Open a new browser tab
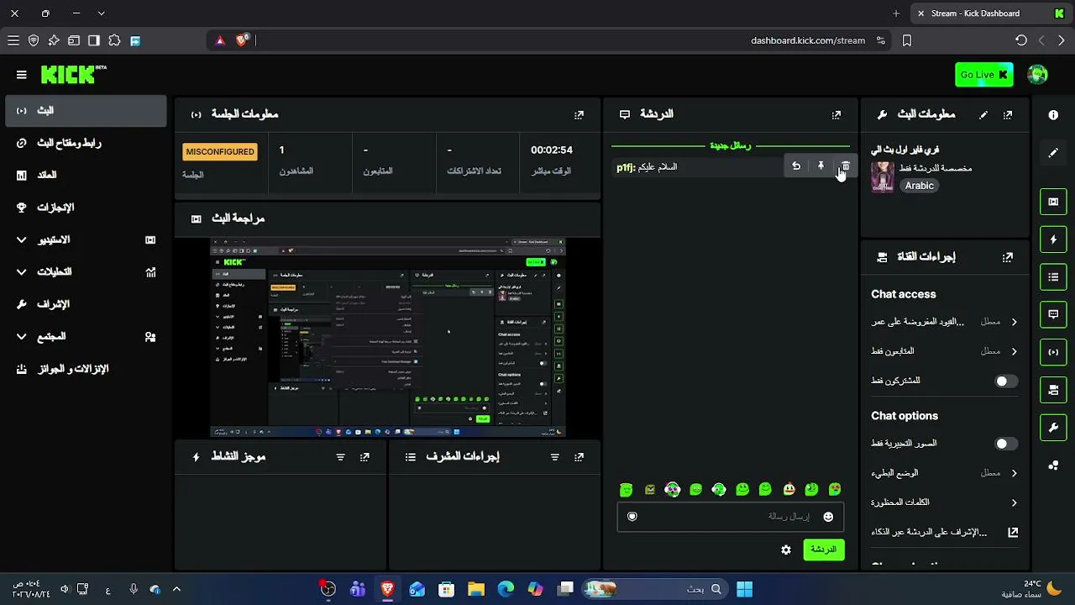Viewport: 1075px width, 605px height. (896, 13)
